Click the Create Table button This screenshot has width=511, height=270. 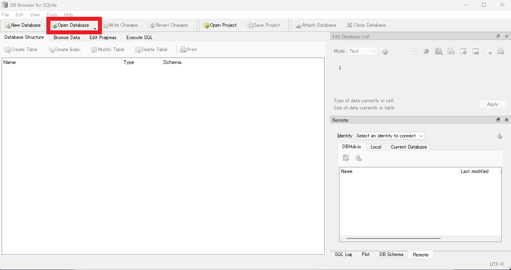click(21, 50)
